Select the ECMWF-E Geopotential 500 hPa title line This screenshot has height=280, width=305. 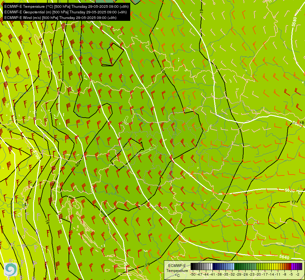point(65,12)
